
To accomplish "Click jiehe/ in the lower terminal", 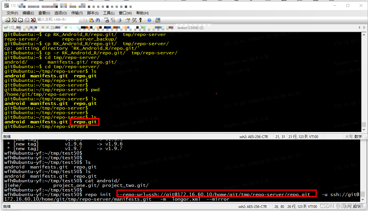I will click(13, 185).
